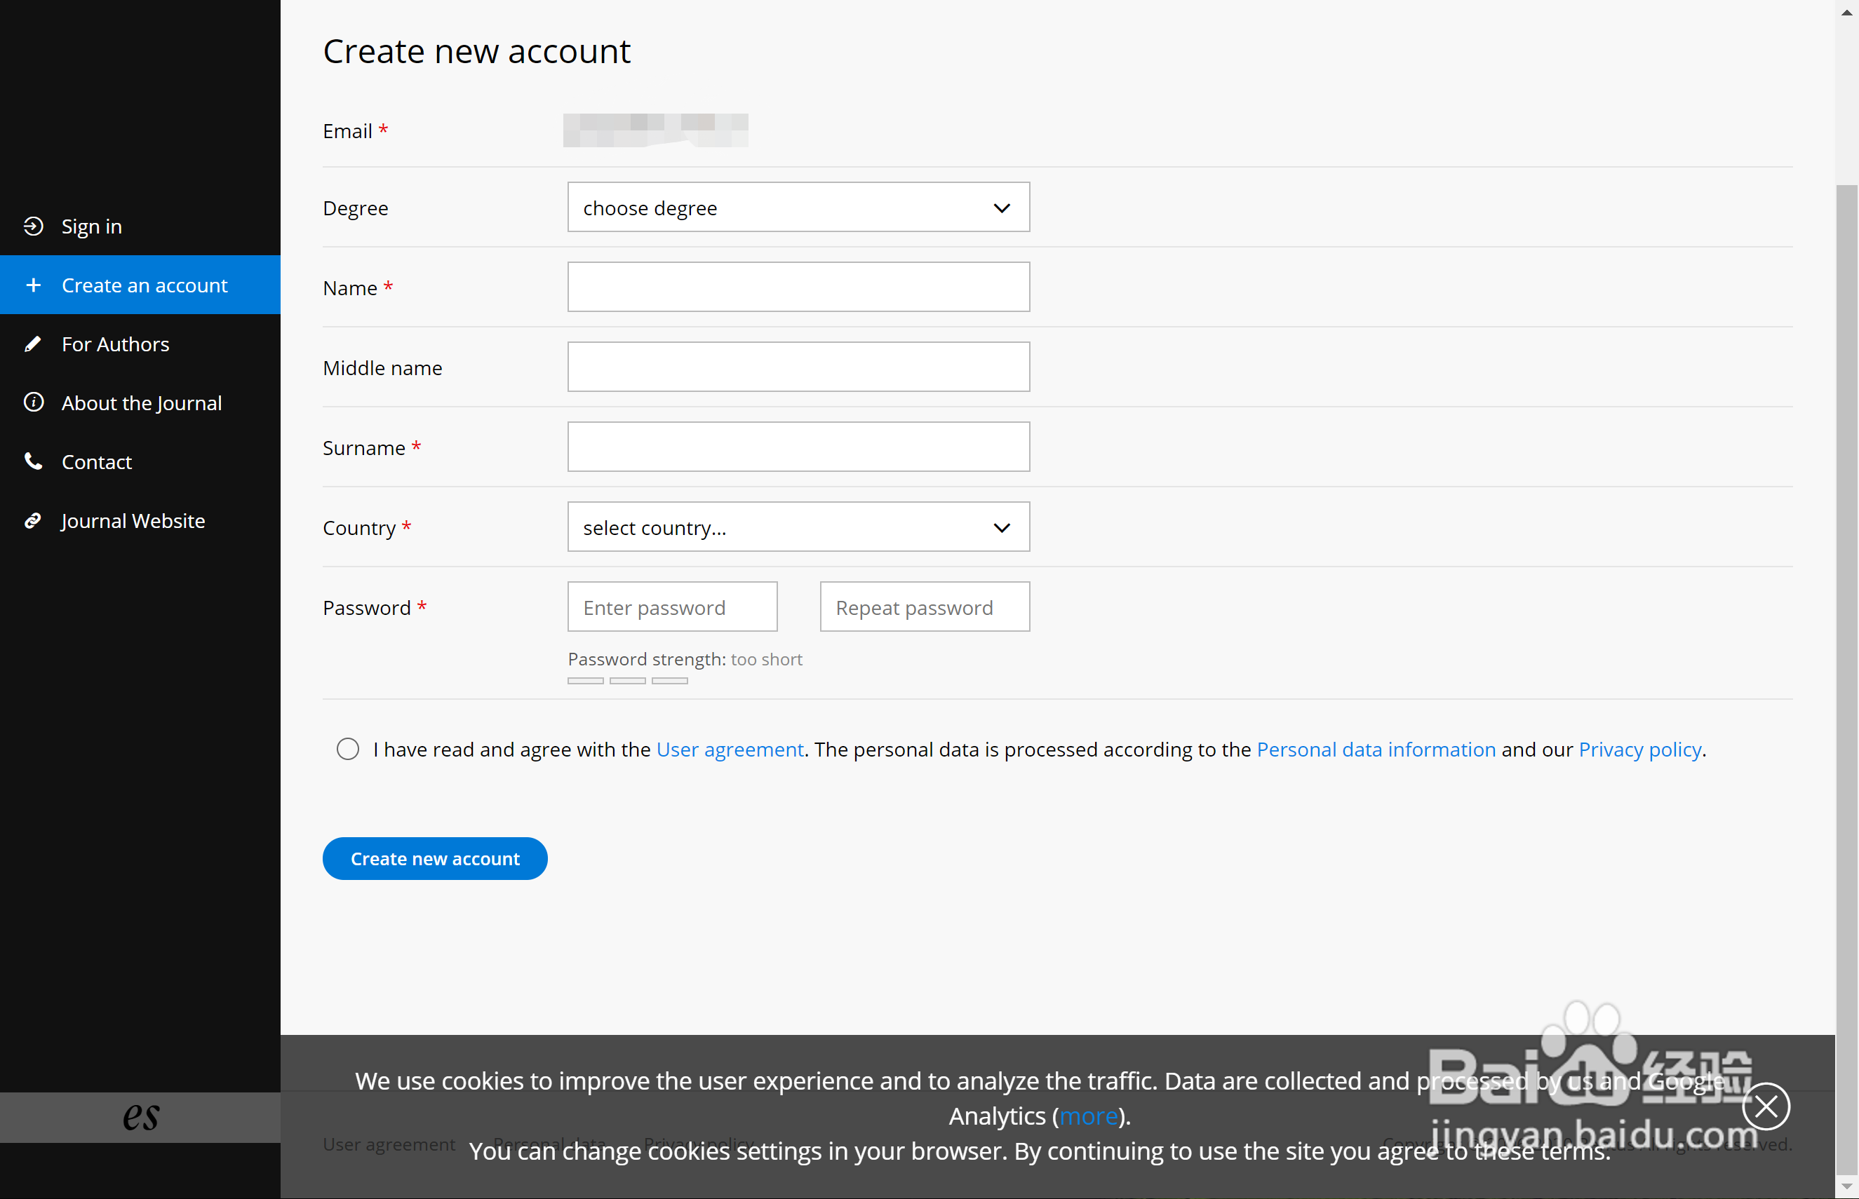Click the chain link icon for Journal Website

(33, 520)
